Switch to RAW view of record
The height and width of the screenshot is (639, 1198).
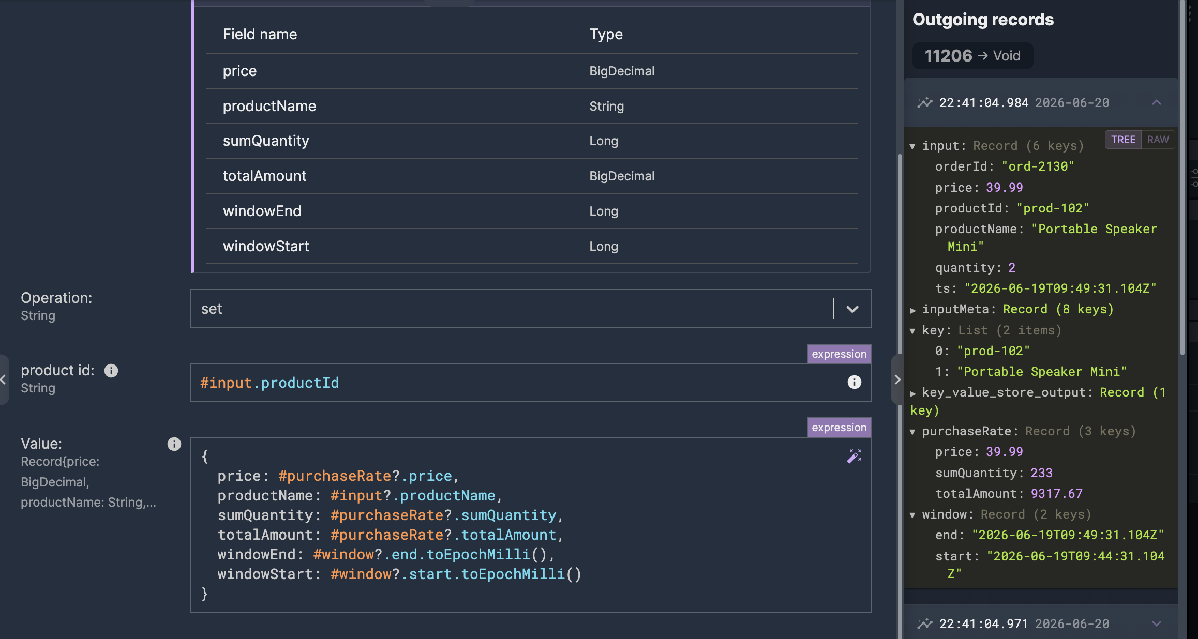point(1158,140)
